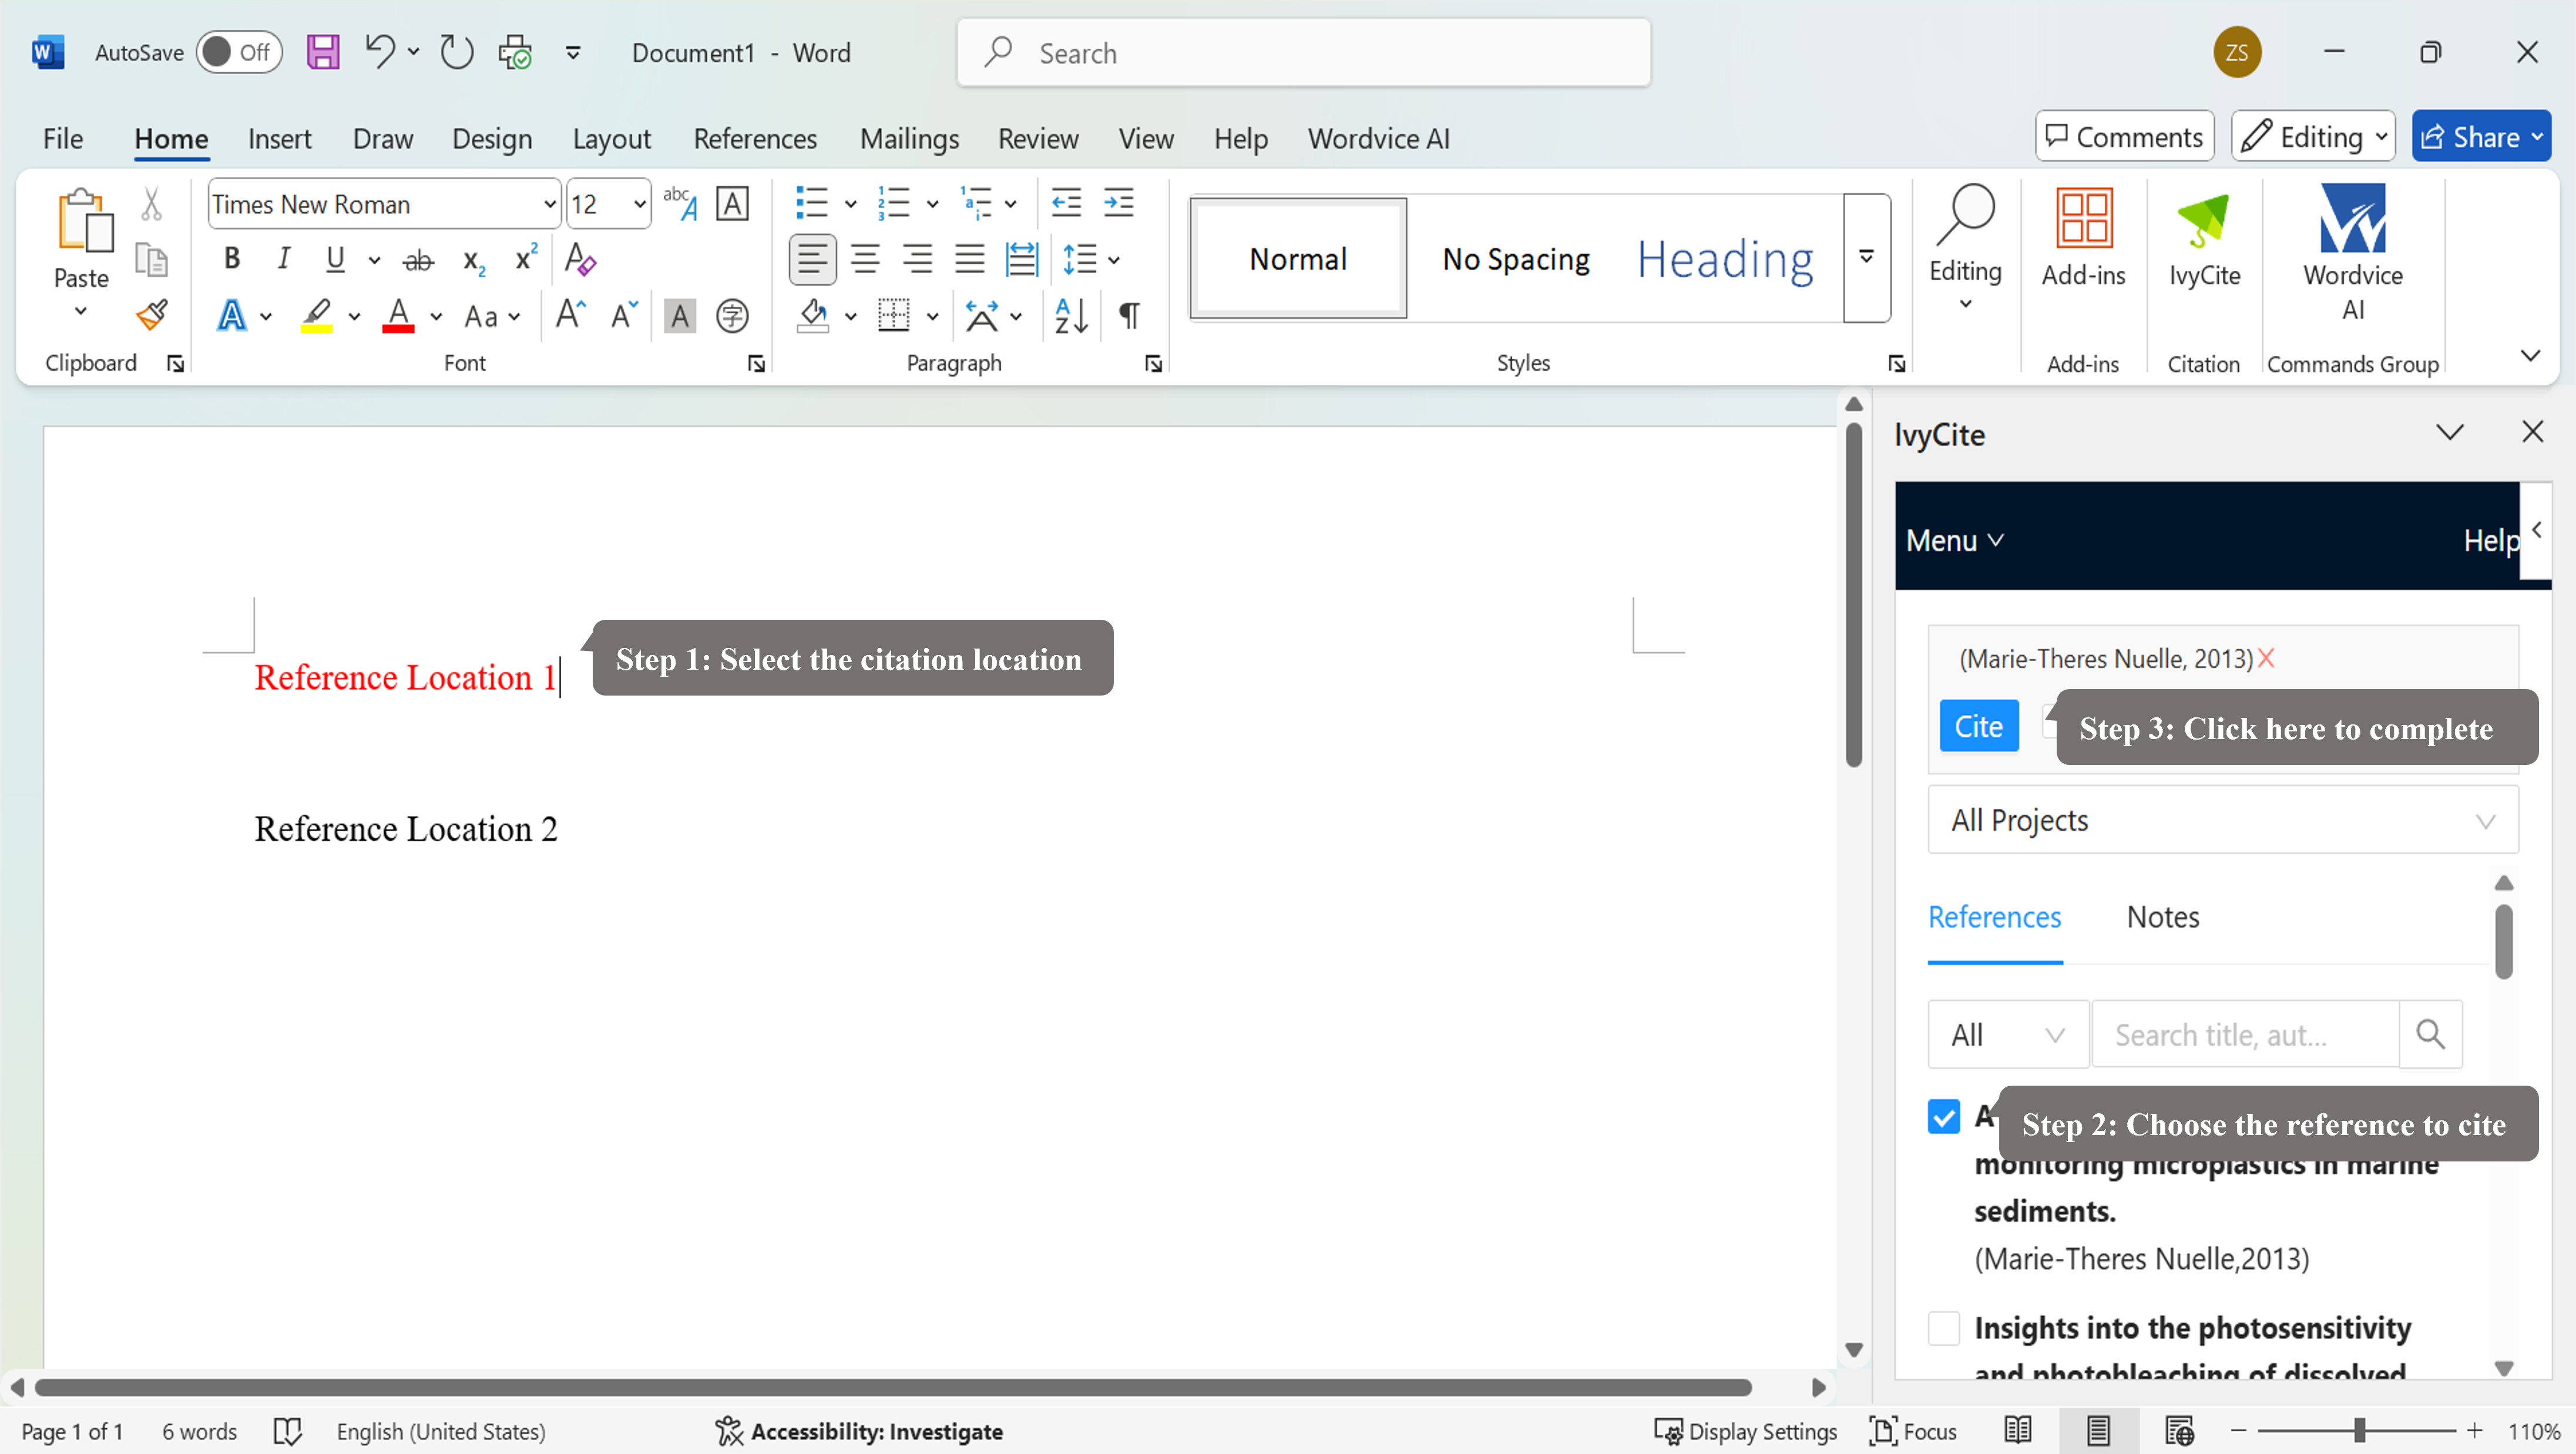Open the File menu

pos(62,138)
